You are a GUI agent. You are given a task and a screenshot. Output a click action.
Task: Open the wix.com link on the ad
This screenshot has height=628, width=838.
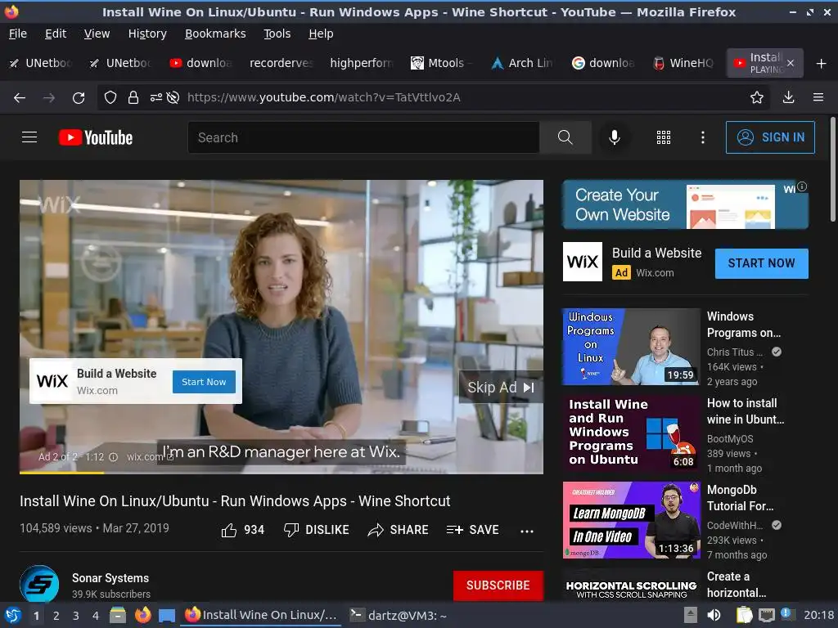pos(150,457)
